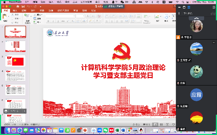217x135 pixels.
Task: Open the PowerPoint menu in menu bar
Action: pyautogui.click(x=15, y=2)
